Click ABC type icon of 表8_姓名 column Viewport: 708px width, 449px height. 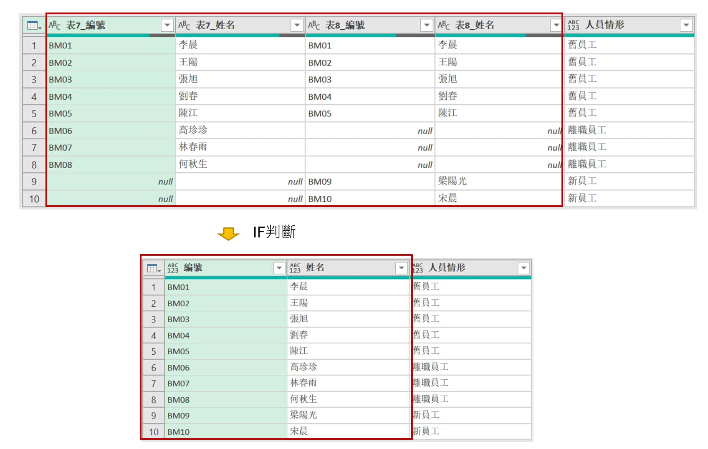point(443,25)
